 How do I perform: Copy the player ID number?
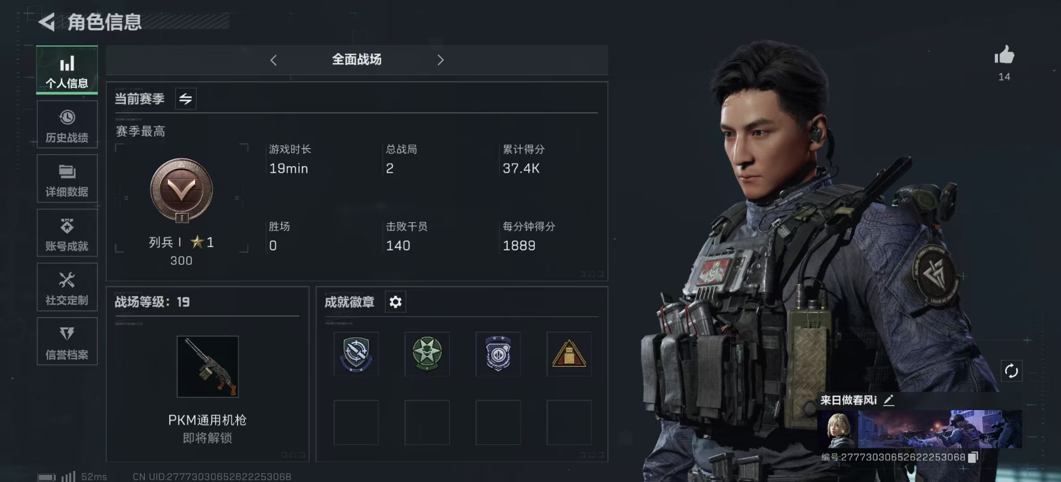tap(973, 457)
